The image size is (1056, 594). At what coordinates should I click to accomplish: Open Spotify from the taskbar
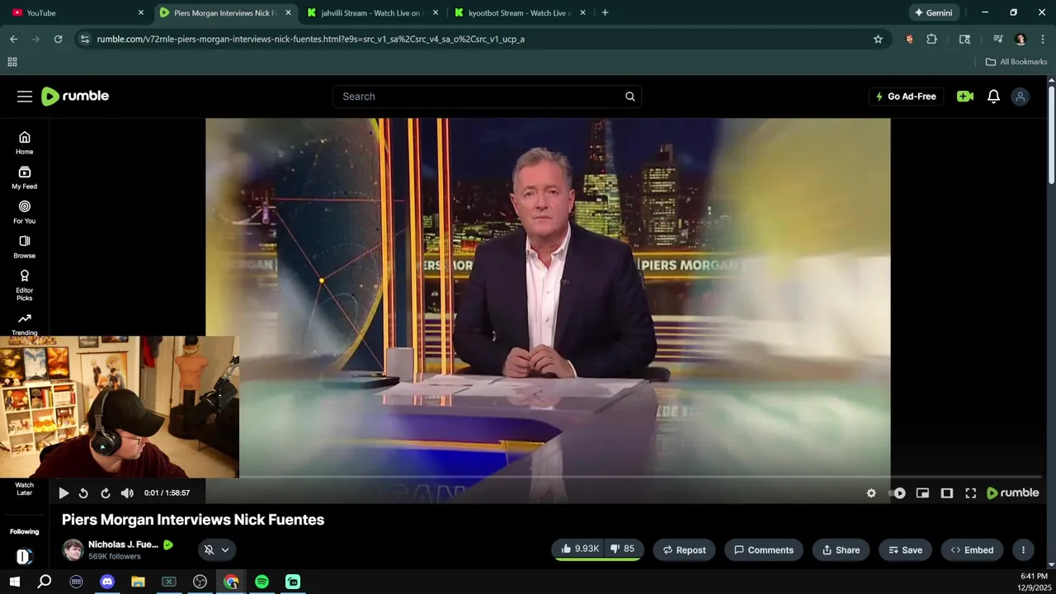click(262, 582)
